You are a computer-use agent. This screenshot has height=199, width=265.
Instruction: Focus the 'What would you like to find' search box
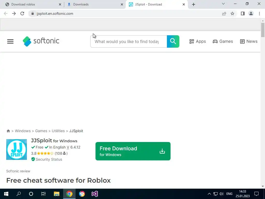coord(129,41)
